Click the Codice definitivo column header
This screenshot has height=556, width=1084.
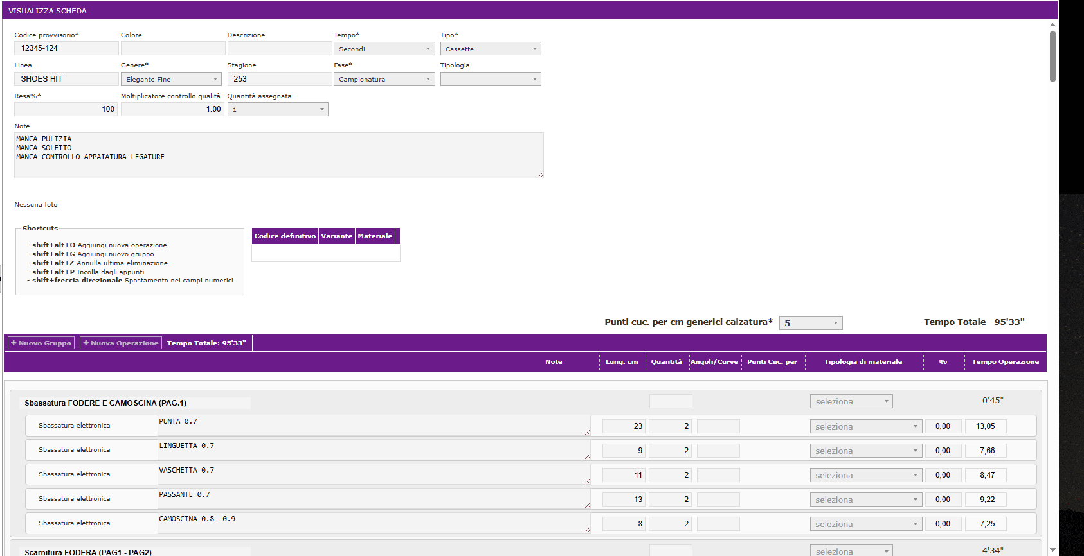pyautogui.click(x=285, y=236)
